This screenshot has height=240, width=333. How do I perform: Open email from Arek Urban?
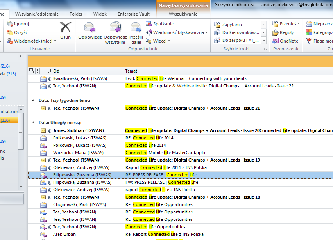(x=181, y=235)
